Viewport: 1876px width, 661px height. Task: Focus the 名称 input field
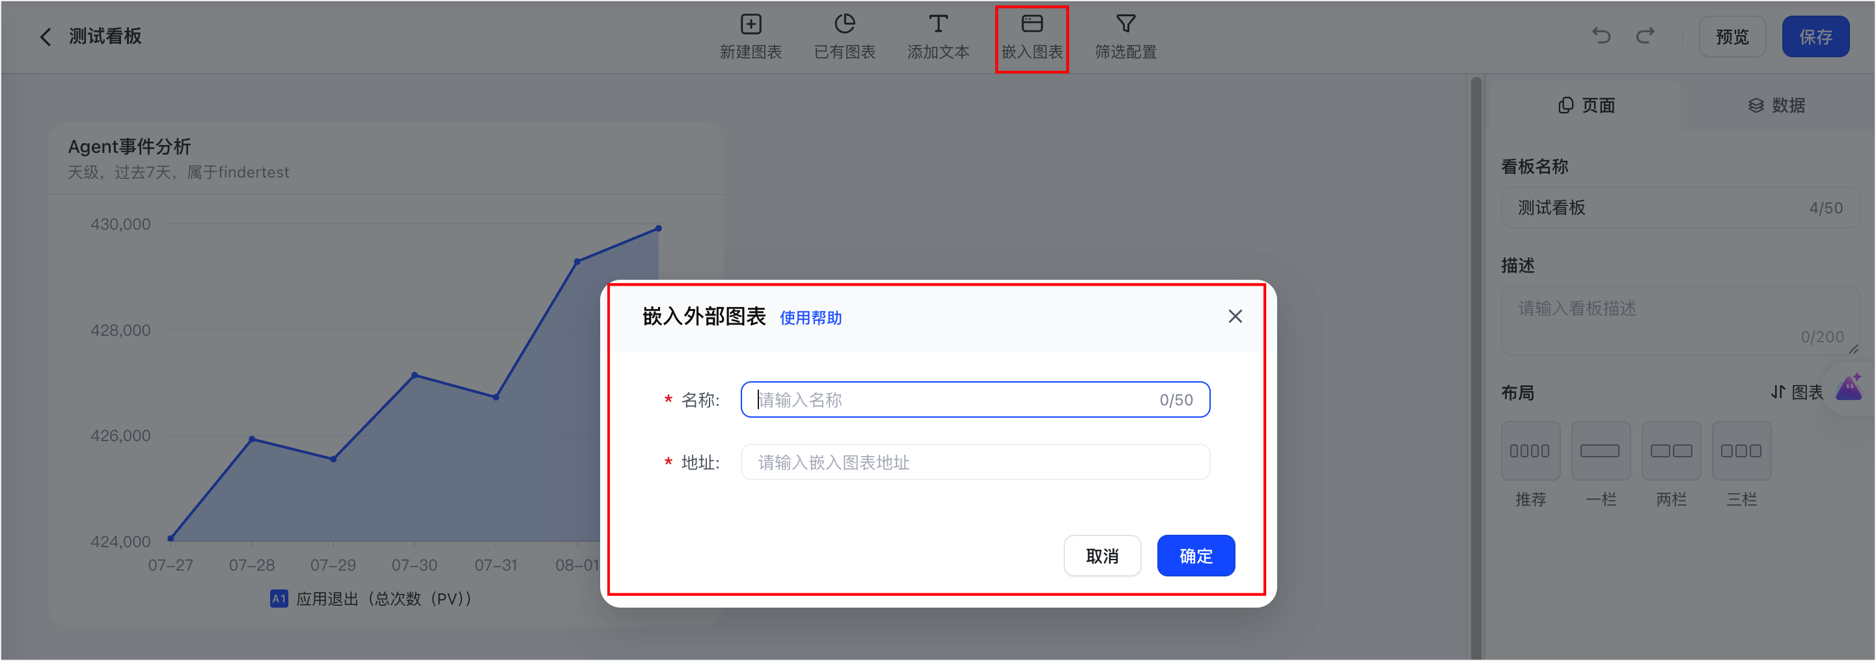tap(974, 399)
